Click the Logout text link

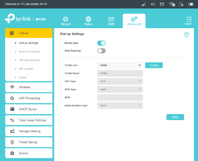pos(188,24)
